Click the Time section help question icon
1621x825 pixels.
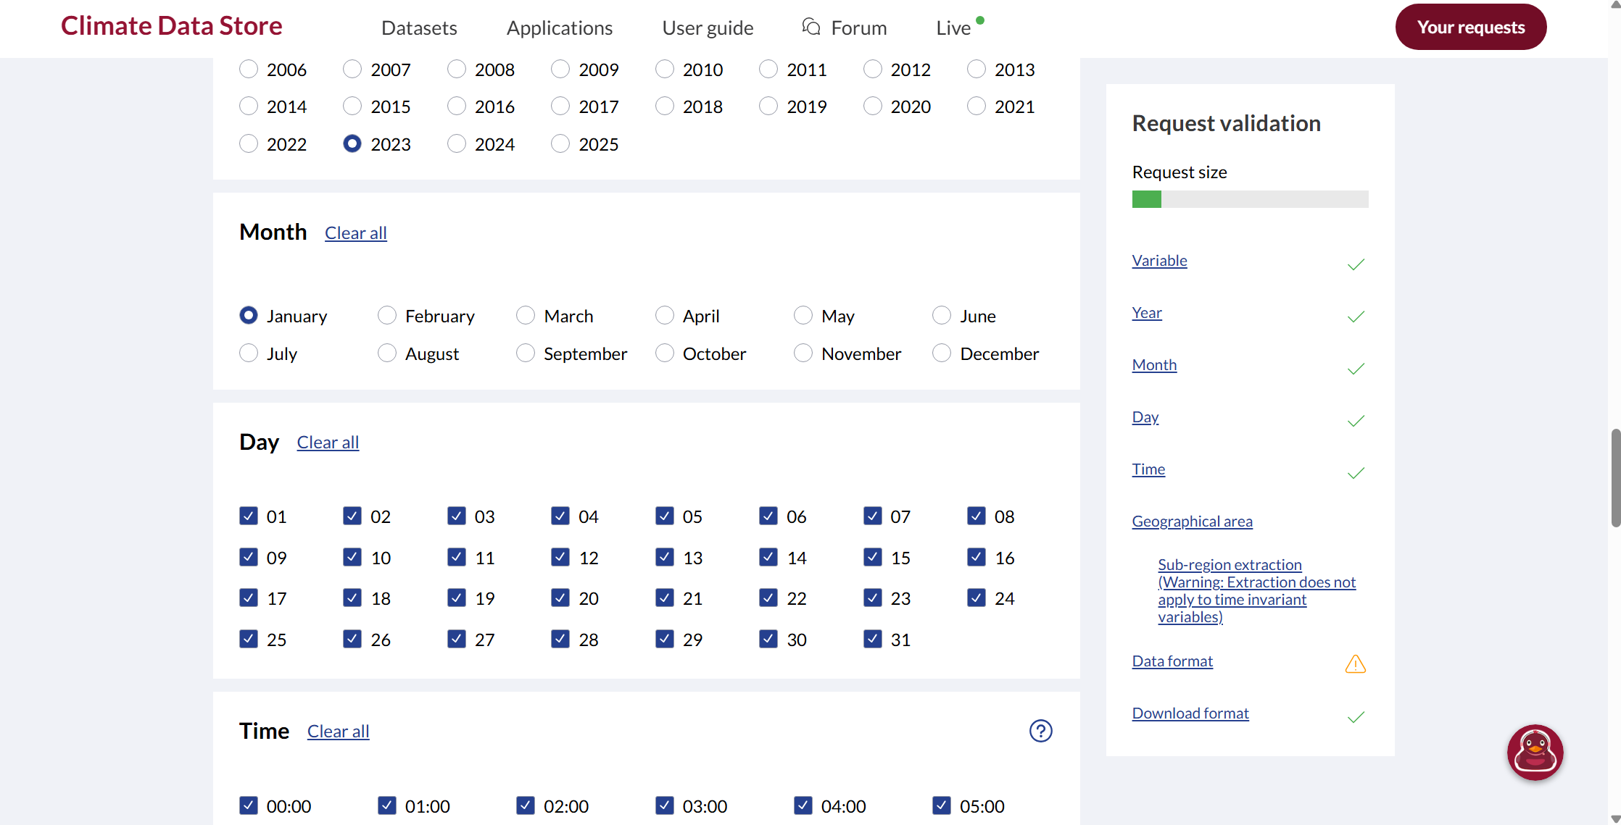point(1040,731)
